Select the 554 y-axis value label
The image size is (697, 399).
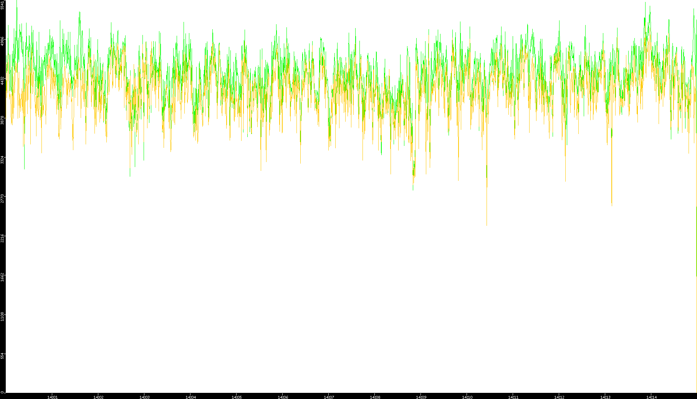[3, 356]
